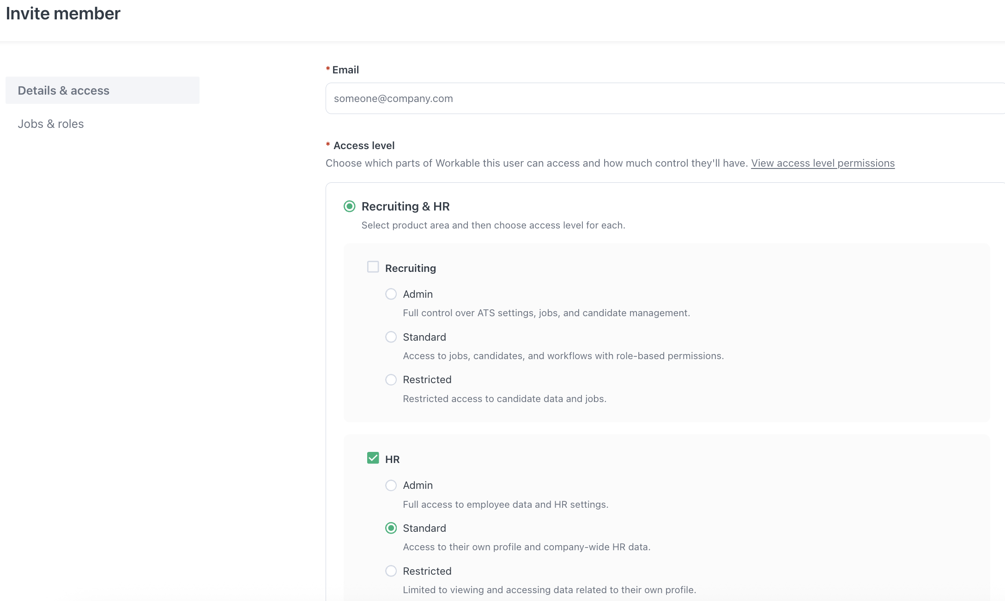
Task: Click the 'Access to their own profile' description
Action: click(x=527, y=547)
